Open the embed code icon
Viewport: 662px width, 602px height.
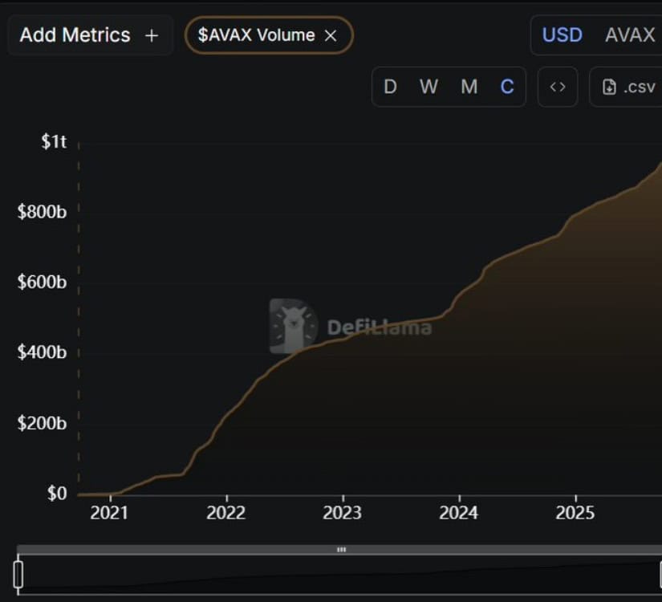point(558,87)
